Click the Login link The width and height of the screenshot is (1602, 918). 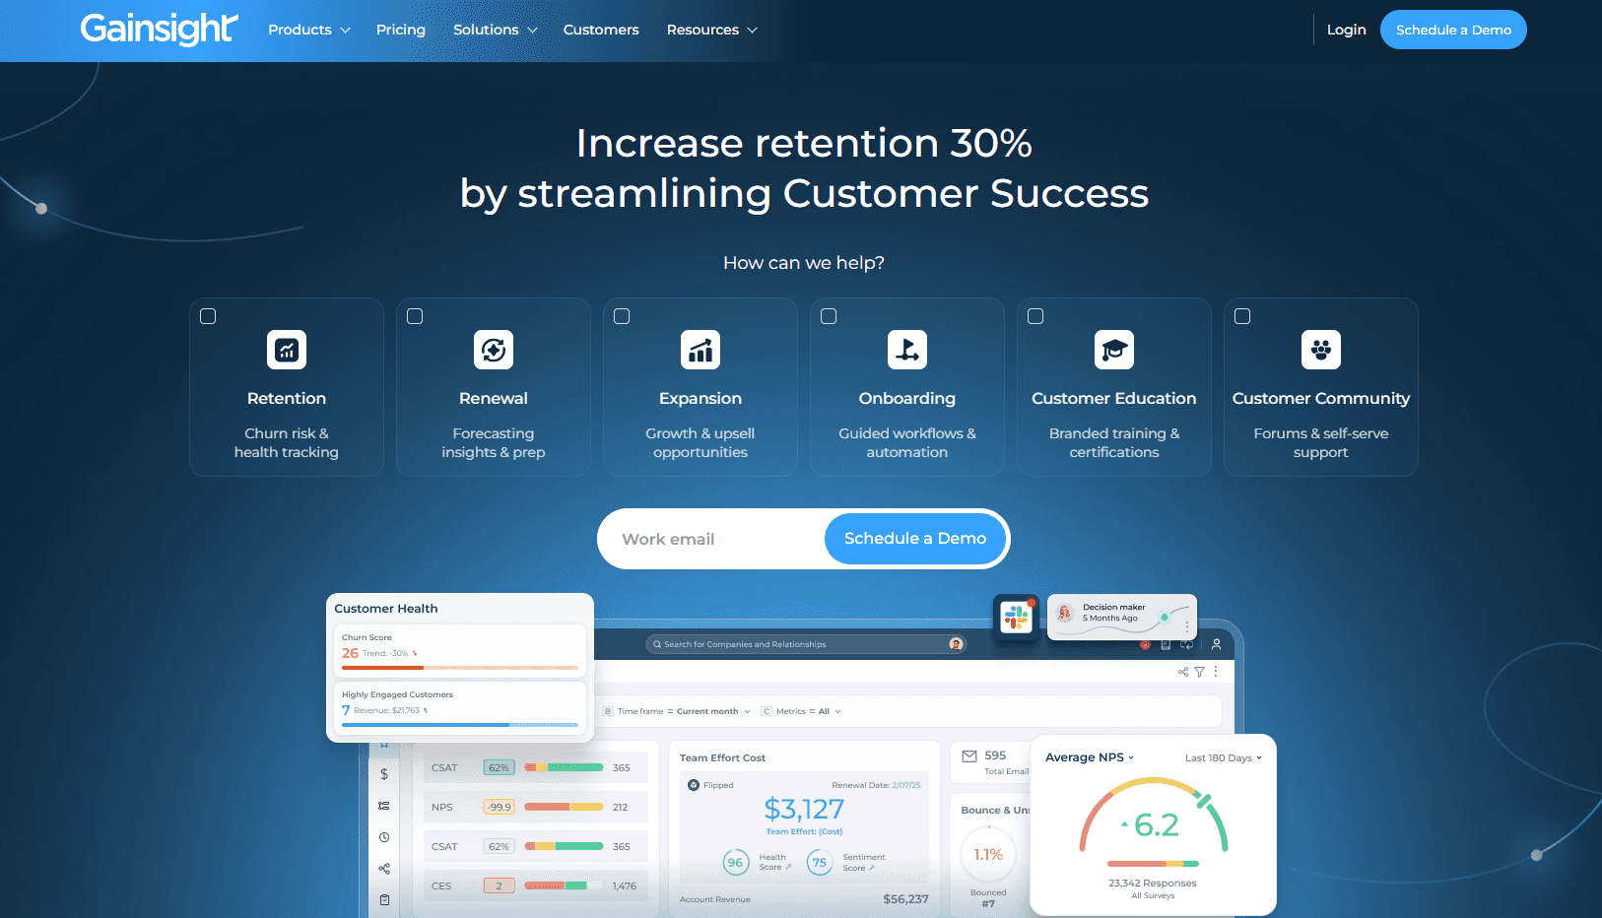tap(1346, 30)
